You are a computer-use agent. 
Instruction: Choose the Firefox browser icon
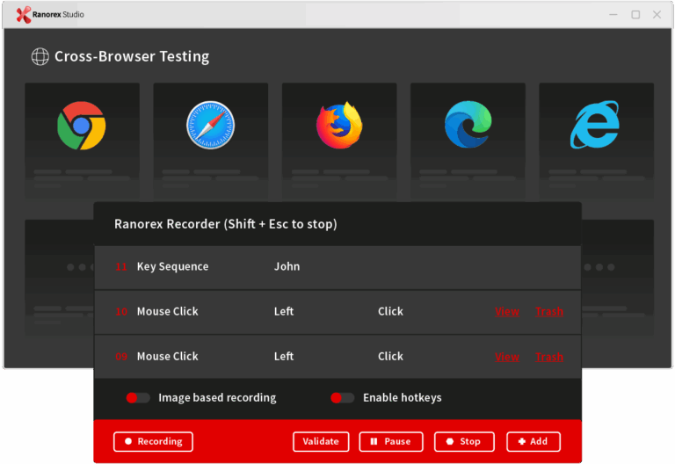pyautogui.click(x=339, y=126)
